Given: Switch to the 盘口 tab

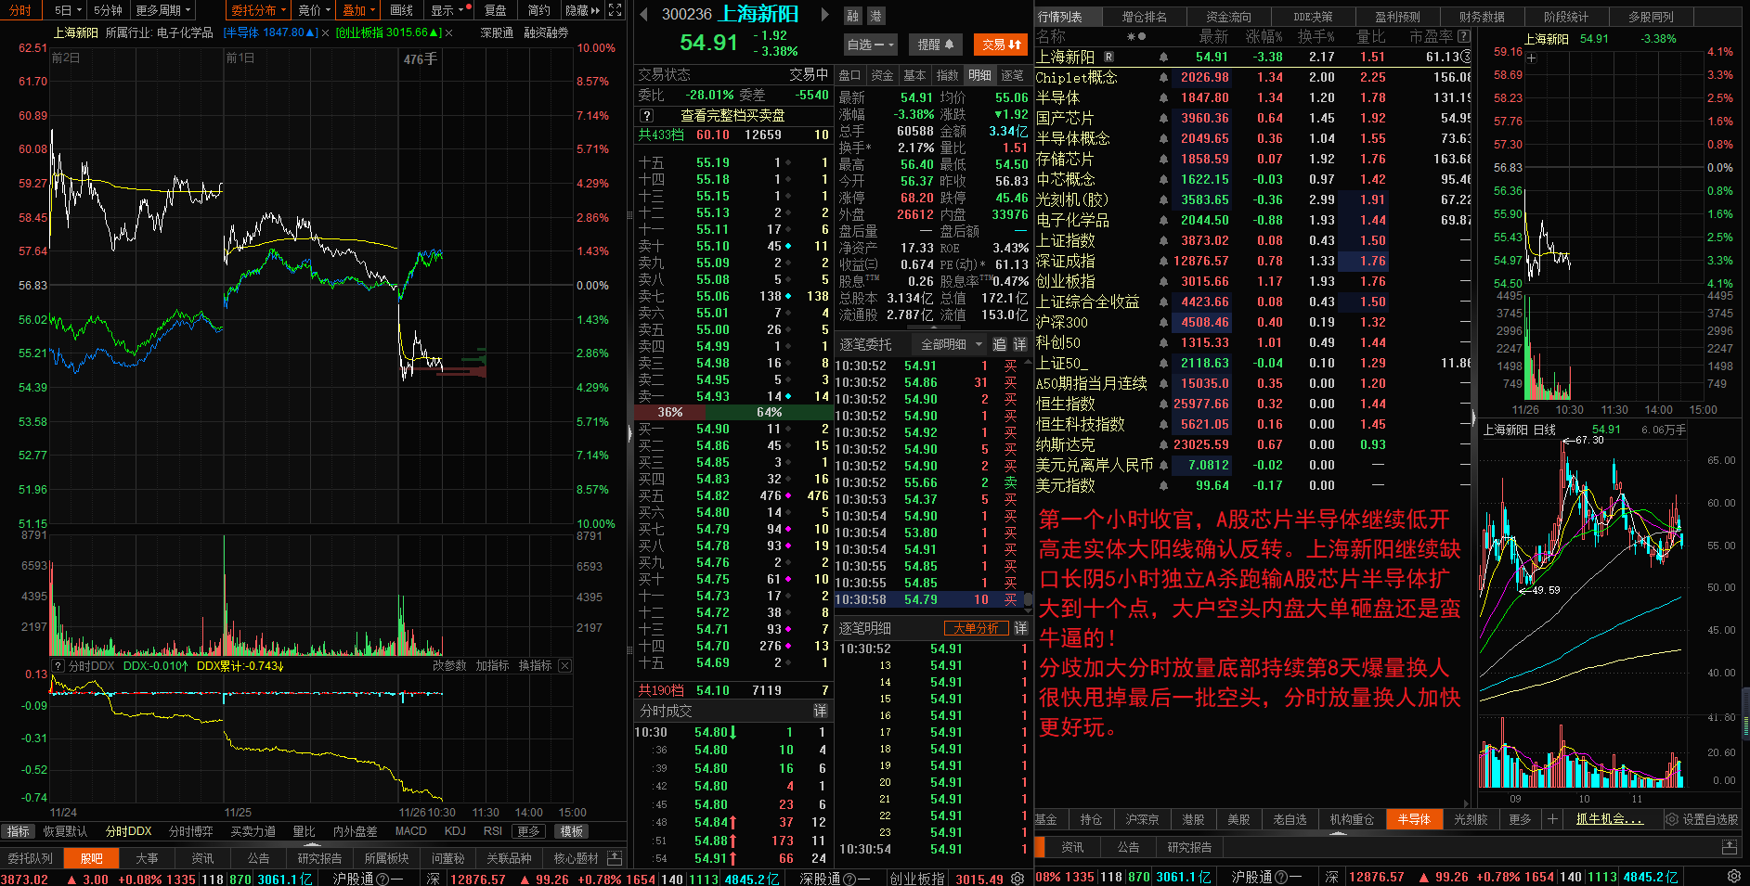Looking at the screenshot, I should [850, 75].
